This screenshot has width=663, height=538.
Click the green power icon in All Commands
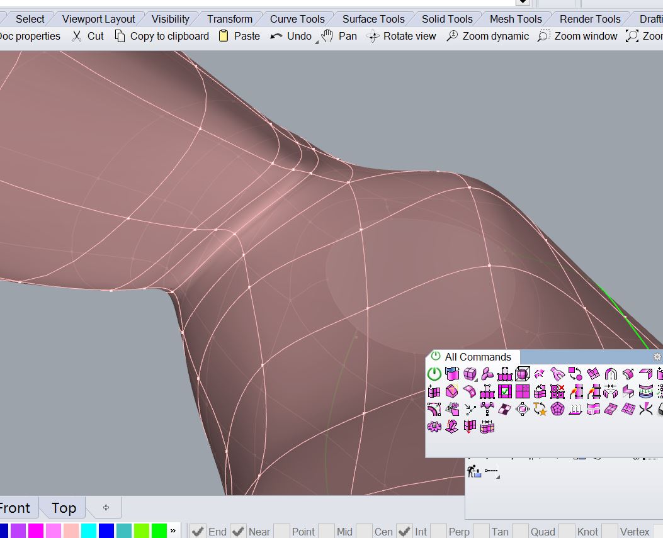[x=434, y=374]
